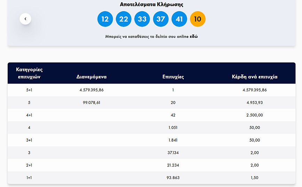Image resolution: width=302 pixels, height=187 pixels.
Task: Click the 'Κέρδη ανά επιτυχία' column header
Action: pos(254,77)
